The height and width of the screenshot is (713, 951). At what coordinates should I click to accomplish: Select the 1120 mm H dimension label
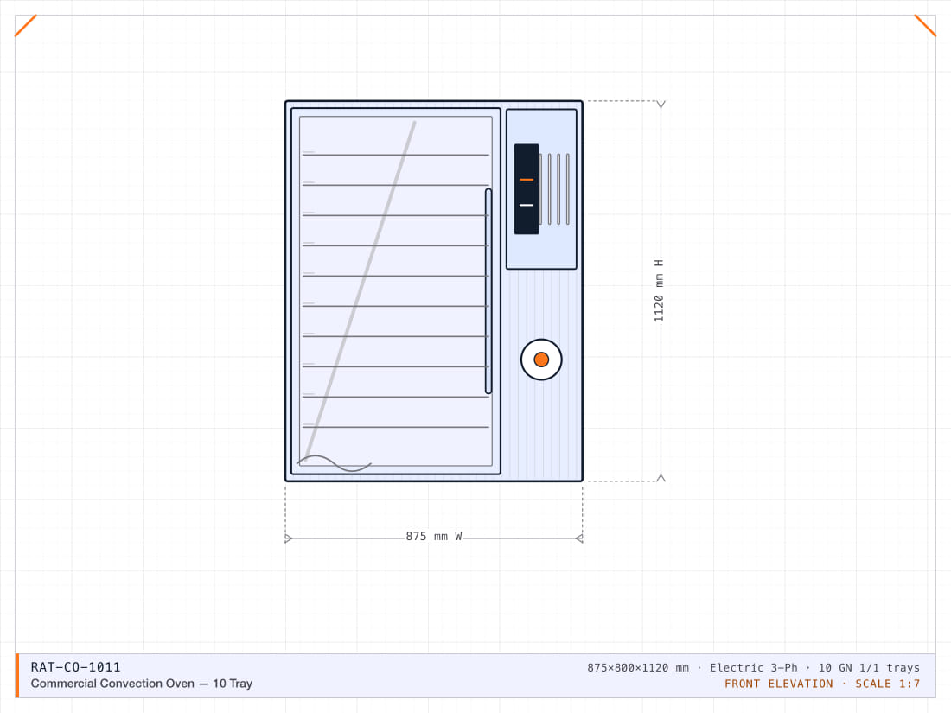coord(659,290)
